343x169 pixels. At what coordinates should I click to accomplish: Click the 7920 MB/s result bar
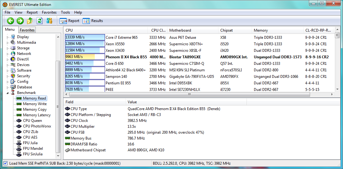(85, 89)
